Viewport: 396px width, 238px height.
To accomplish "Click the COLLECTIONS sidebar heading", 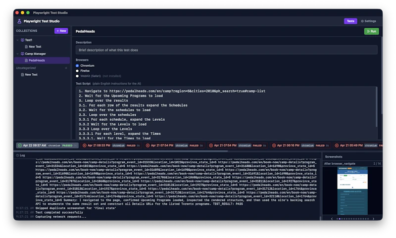I will coord(27,31).
